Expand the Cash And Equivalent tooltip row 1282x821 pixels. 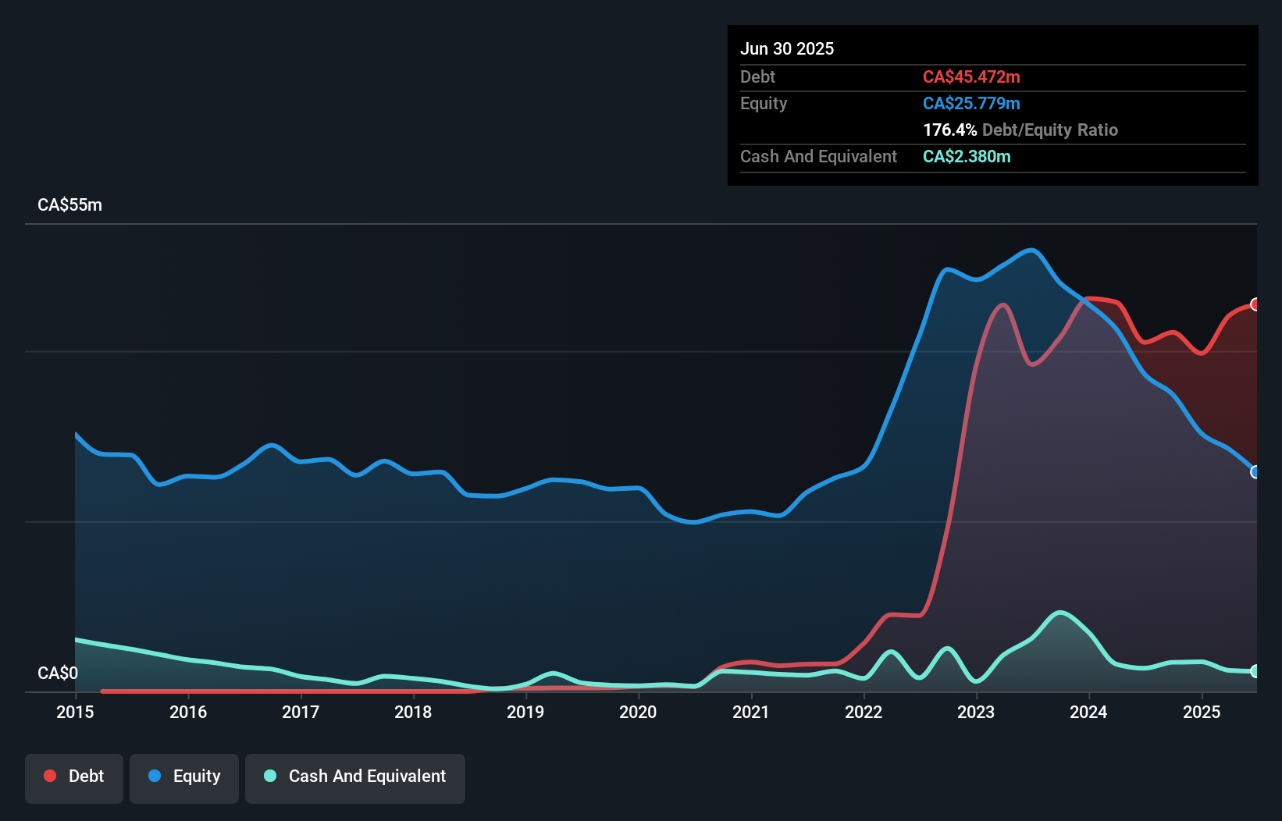pyautogui.click(x=818, y=156)
